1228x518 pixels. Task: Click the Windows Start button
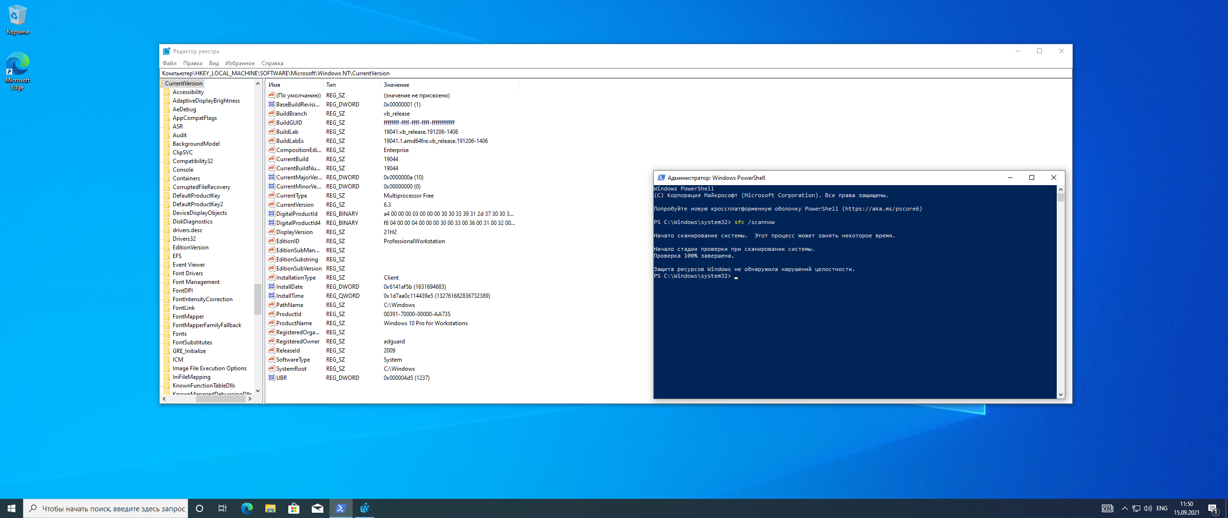coord(12,508)
